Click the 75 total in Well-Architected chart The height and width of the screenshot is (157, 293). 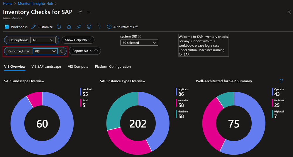(234, 124)
